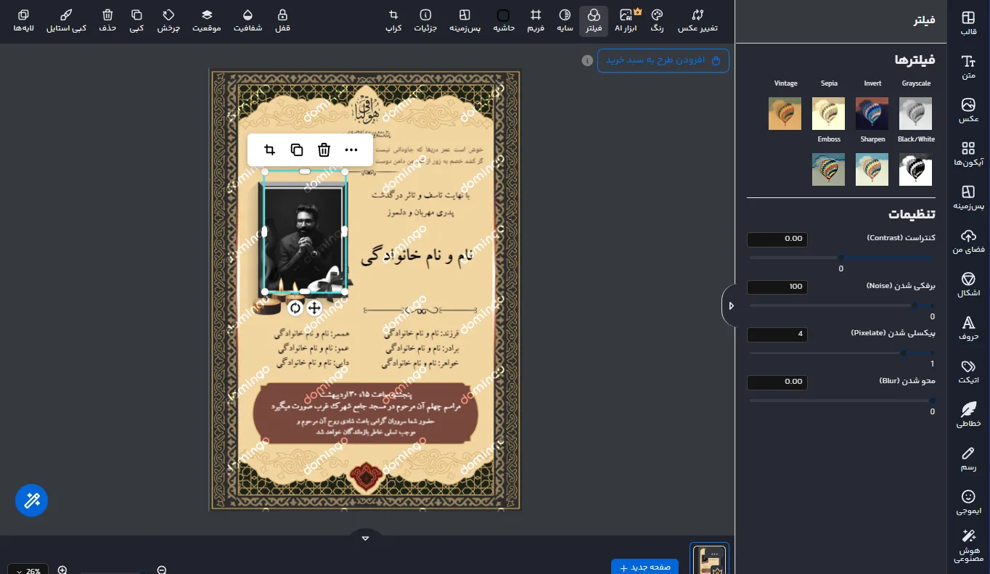This screenshot has height=574, width=990.
Task: Open the رنگ (color) toolbar tool
Action: 657,20
